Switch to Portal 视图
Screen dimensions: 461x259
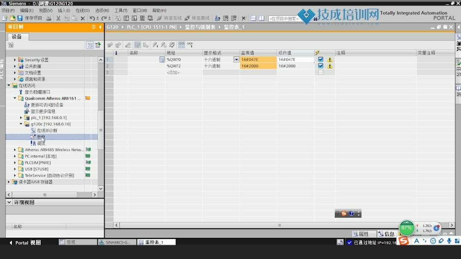25,242
